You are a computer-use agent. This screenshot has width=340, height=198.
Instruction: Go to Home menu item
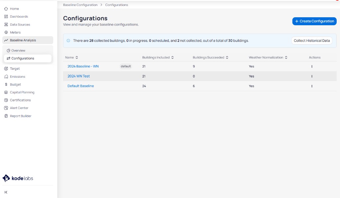coord(28,9)
